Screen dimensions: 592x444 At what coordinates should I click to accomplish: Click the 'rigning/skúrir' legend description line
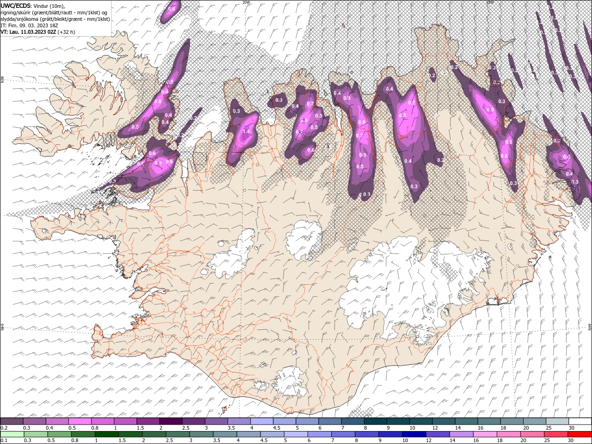pyautogui.click(x=54, y=12)
